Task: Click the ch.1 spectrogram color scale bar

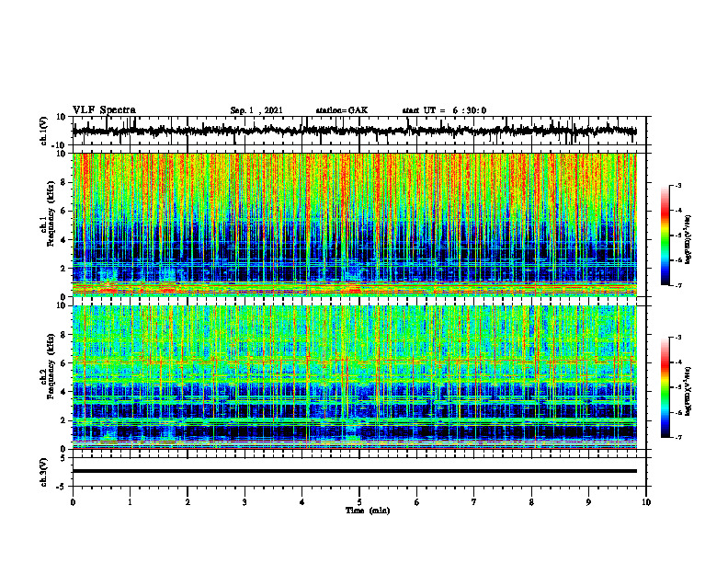Action: (x=665, y=236)
